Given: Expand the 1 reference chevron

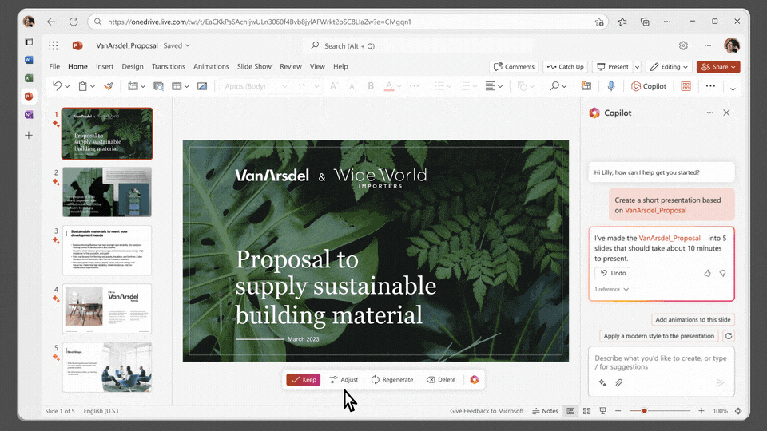Looking at the screenshot, I should (x=626, y=289).
